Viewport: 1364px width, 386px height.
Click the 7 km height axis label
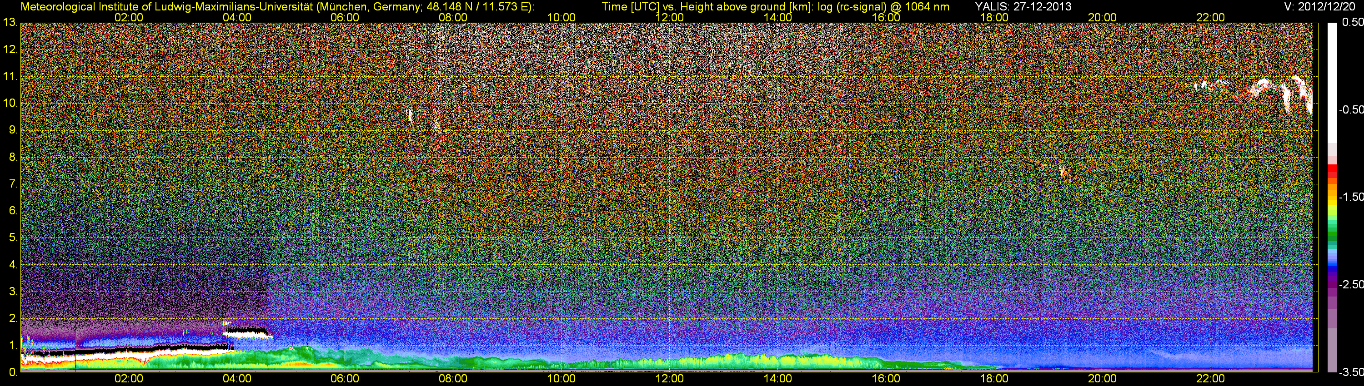pos(13,184)
